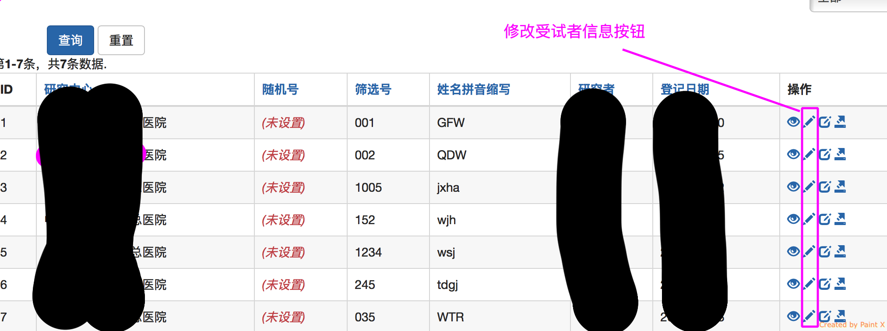Click the export icon in the QDW row
The width and height of the screenshot is (887, 331).
point(840,154)
